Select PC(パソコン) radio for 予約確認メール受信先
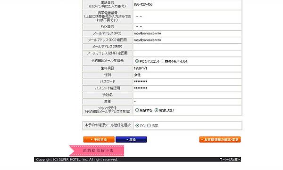The image size is (283, 170). pyautogui.click(x=137, y=61)
